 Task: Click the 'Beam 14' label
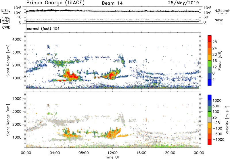[x=112, y=3]
